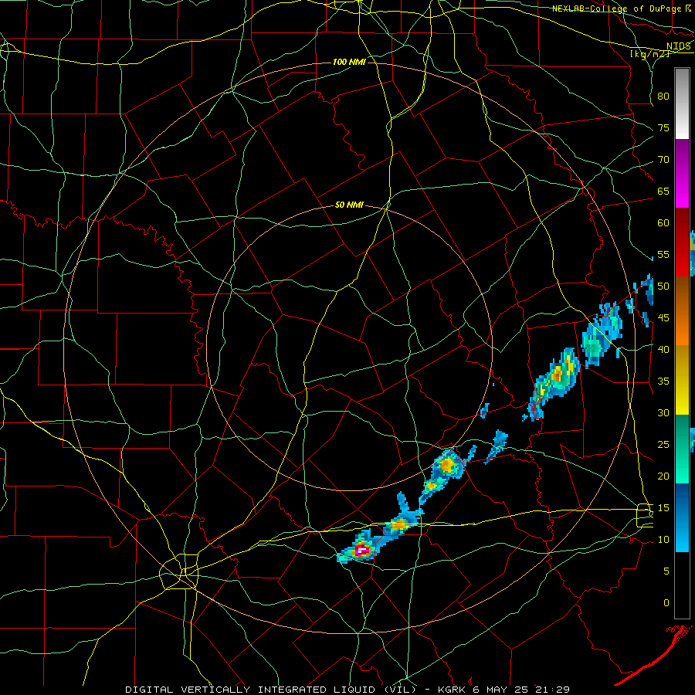Image resolution: width=695 pixels, height=695 pixels.
Task: Click the orange-core cell near 50 NMI ring
Action: [447, 464]
